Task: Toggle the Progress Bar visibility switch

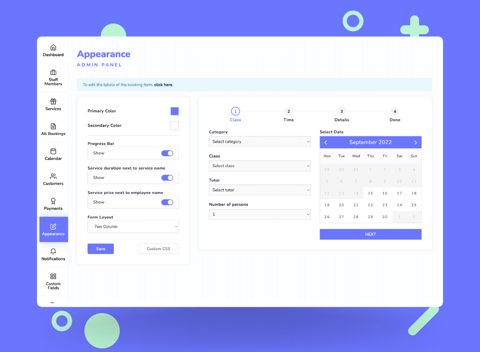Action: [167, 153]
